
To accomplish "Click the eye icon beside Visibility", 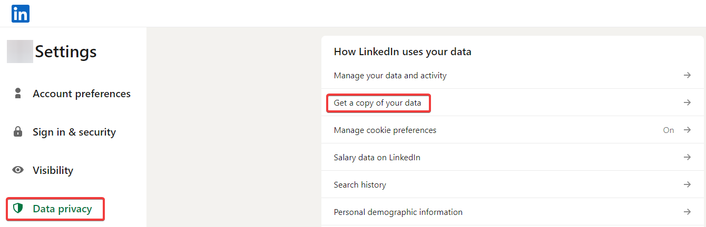I will click(x=18, y=170).
